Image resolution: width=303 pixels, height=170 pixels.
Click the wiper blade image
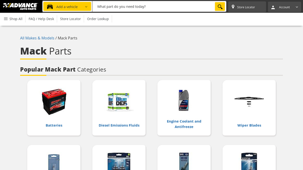[249, 101]
